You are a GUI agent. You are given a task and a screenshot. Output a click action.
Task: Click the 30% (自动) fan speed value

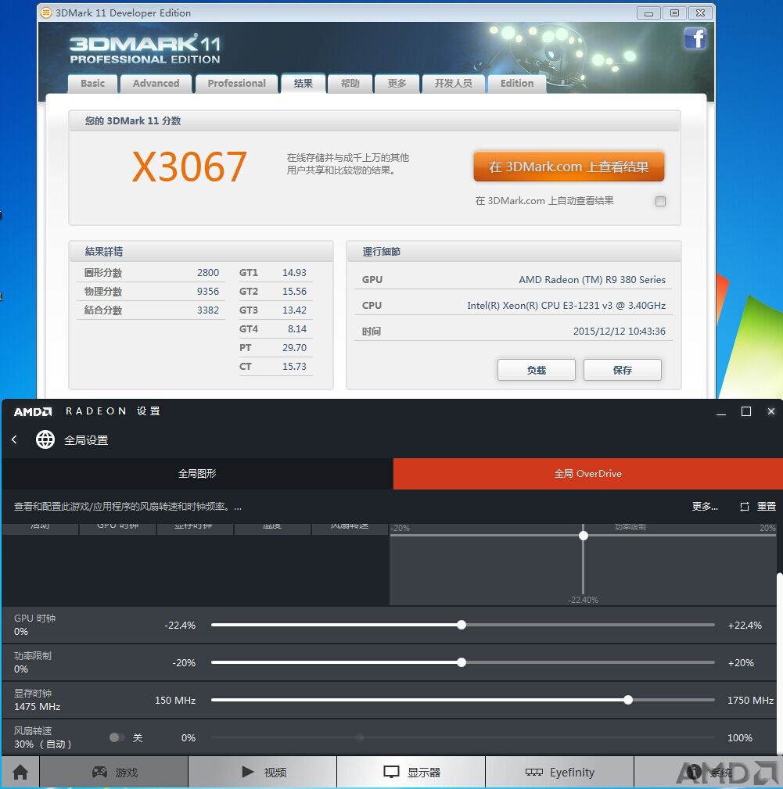(43, 744)
